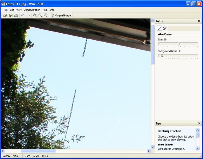The height and width of the screenshot is (159, 203).
Task: Click the Tips panel scroll up arrow
Action: point(197,130)
